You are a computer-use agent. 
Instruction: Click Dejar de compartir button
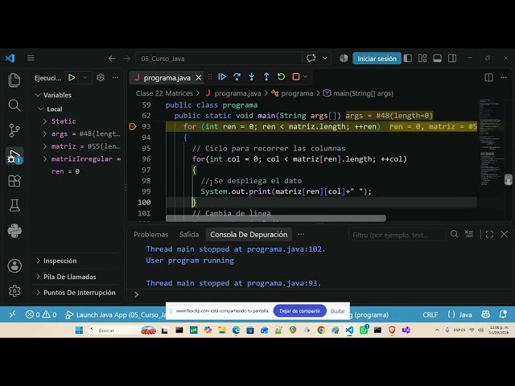point(299,311)
